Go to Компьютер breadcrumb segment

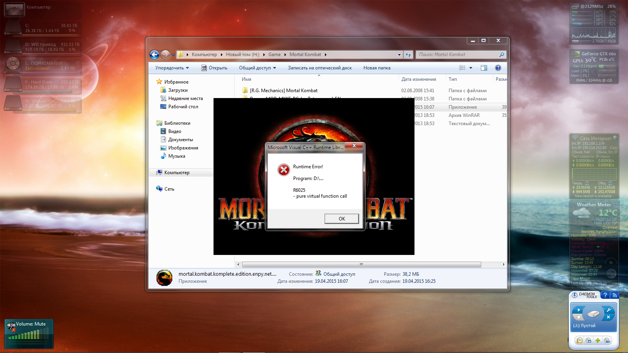pyautogui.click(x=204, y=55)
